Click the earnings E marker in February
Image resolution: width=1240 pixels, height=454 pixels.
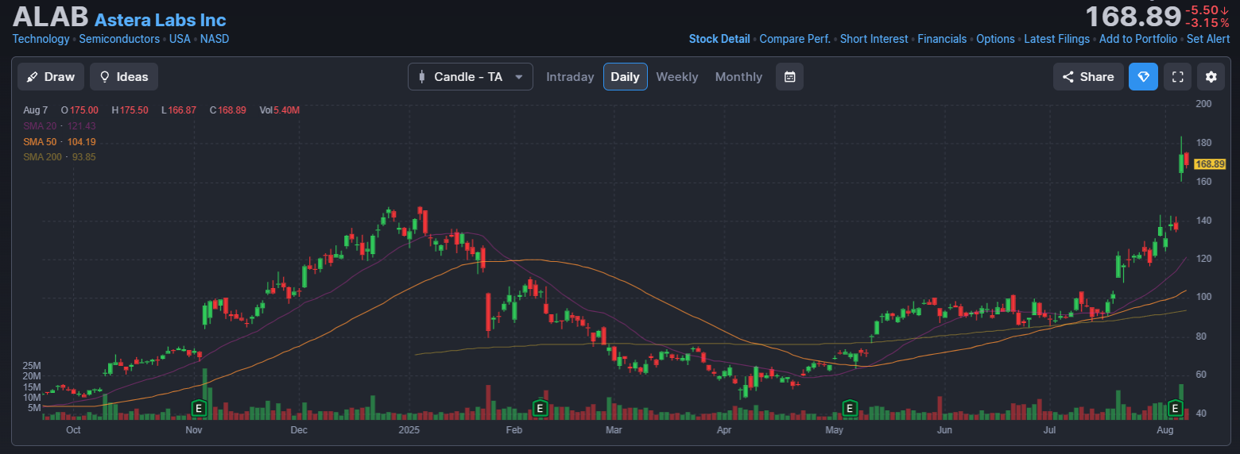point(540,409)
